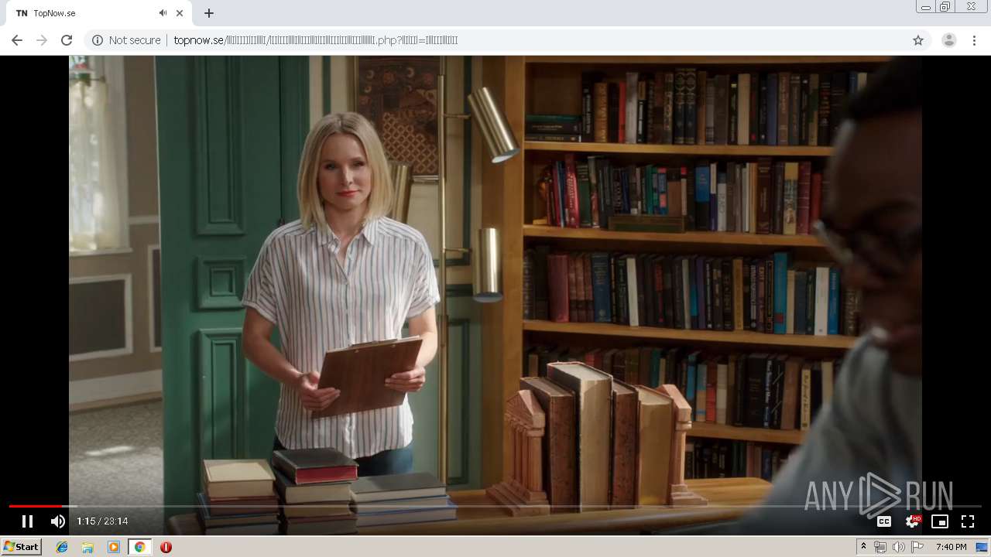This screenshot has height=557, width=991.
Task: Go forward in browser history
Action: tap(42, 40)
